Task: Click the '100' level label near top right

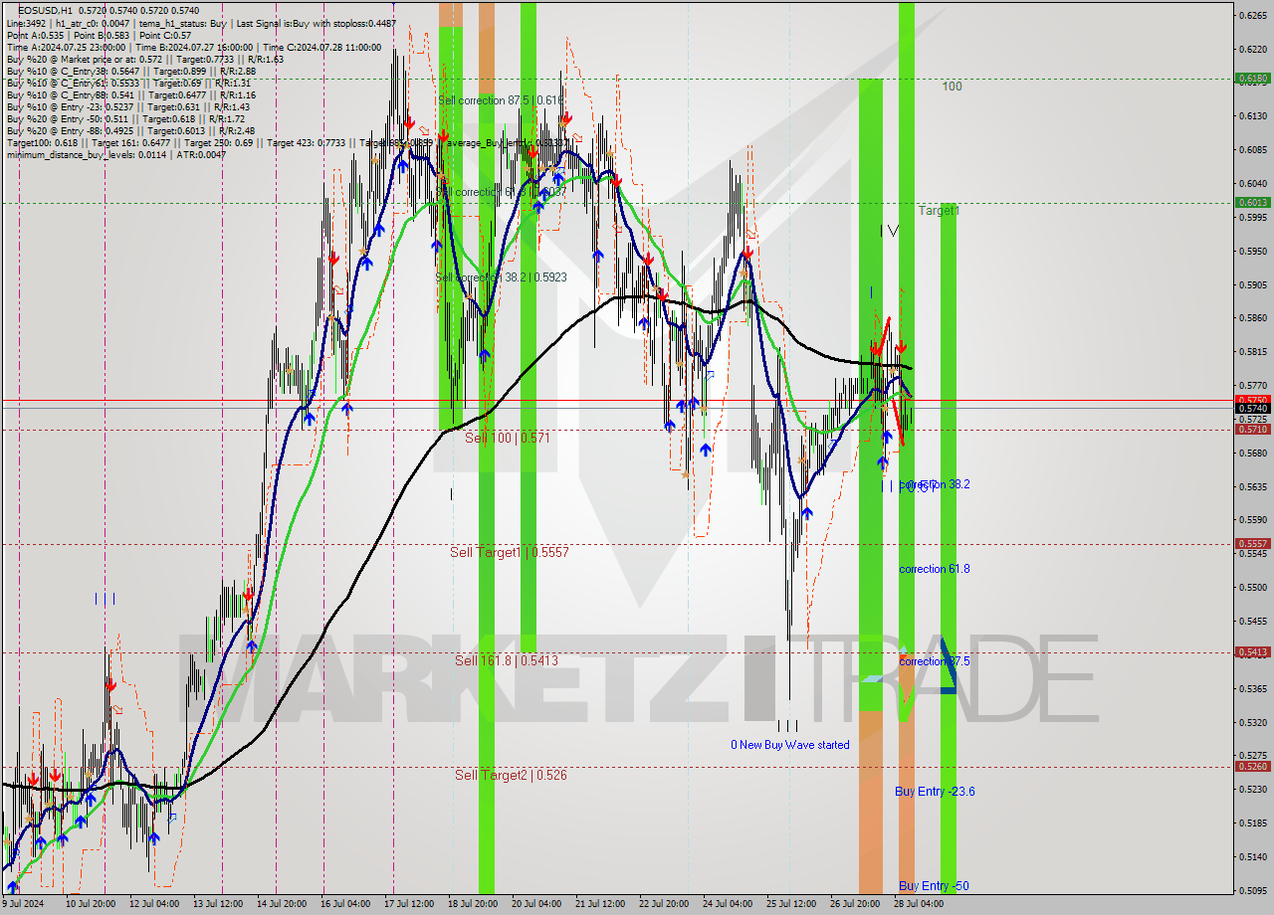Action: [x=953, y=87]
